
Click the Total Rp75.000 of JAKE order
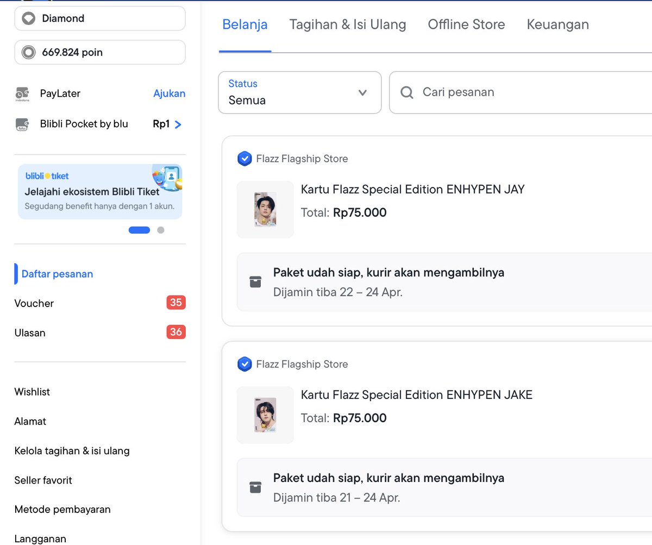point(344,418)
